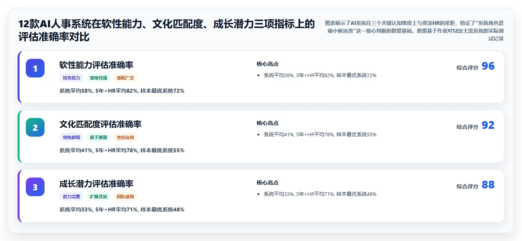Click bold summary 系统平均58% below the tags
This screenshot has height=241, width=522.
click(x=122, y=91)
